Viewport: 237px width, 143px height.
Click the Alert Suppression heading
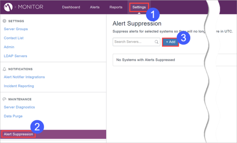point(137,24)
